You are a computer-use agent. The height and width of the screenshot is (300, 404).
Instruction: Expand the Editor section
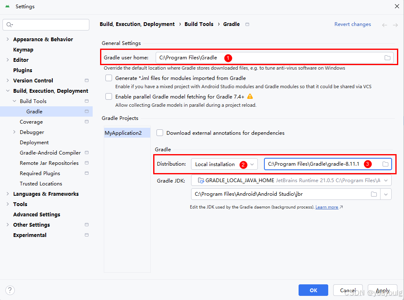pyautogui.click(x=7, y=60)
